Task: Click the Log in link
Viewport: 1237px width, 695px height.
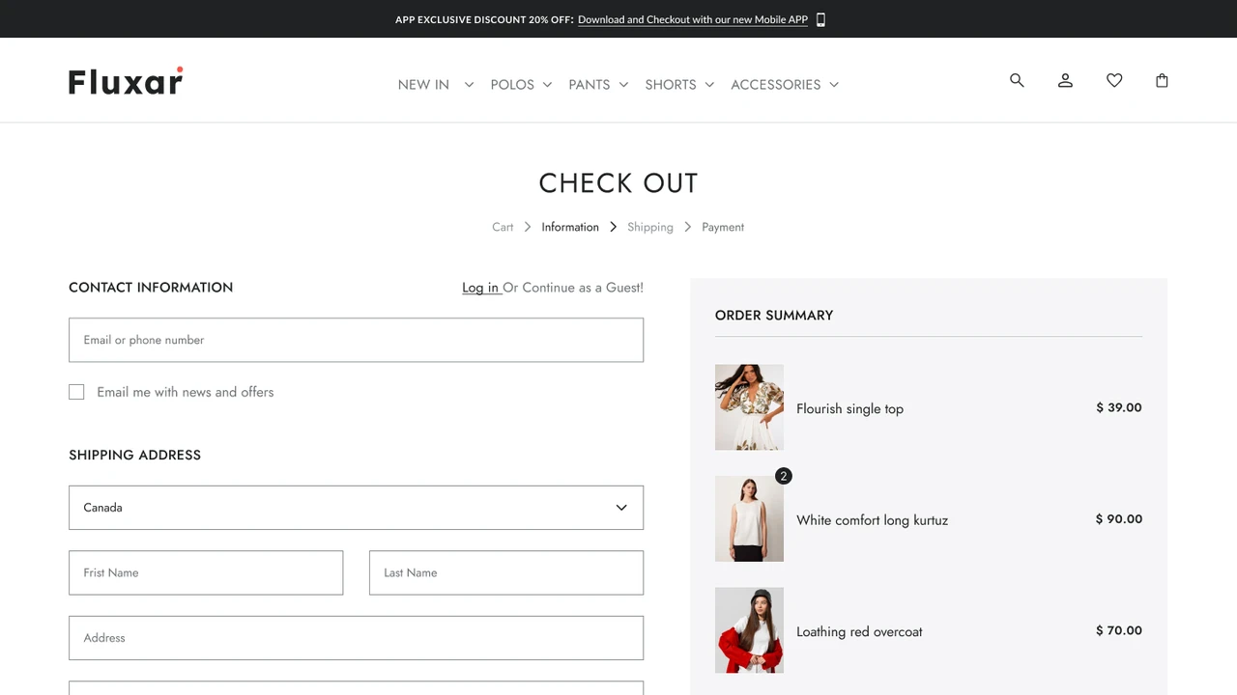Action: [x=480, y=288]
